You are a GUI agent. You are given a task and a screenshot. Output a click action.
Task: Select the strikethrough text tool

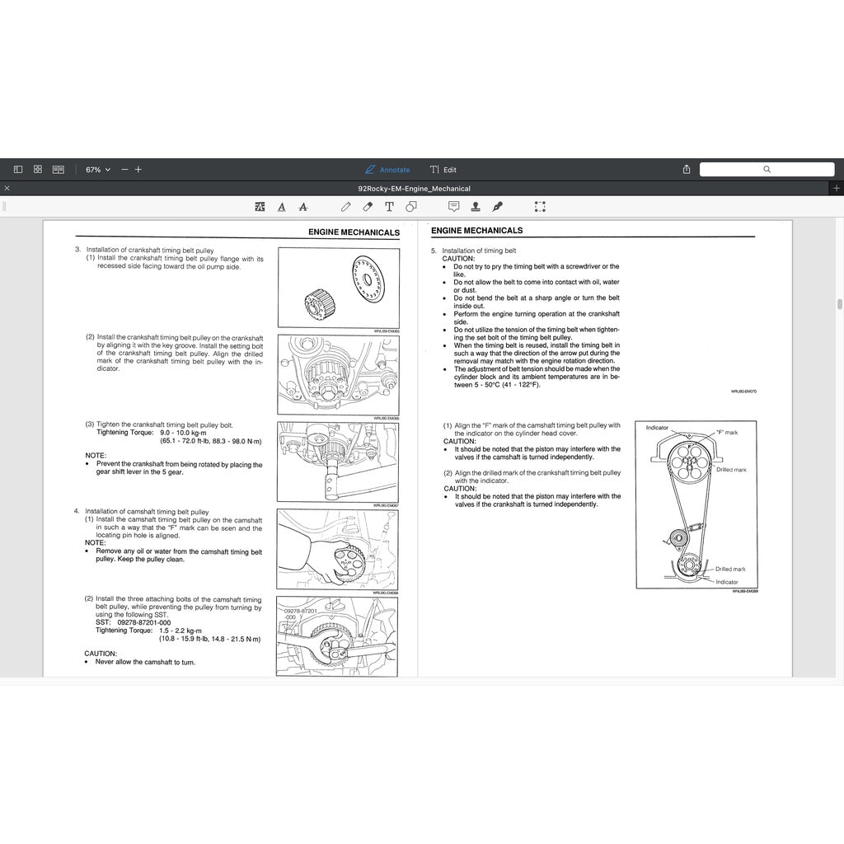click(x=303, y=207)
